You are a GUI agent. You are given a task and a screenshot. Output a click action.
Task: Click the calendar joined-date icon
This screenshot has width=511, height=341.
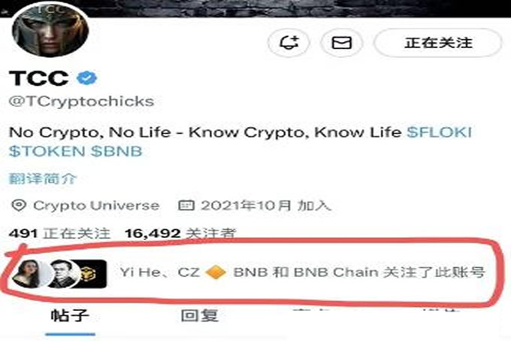(x=186, y=206)
